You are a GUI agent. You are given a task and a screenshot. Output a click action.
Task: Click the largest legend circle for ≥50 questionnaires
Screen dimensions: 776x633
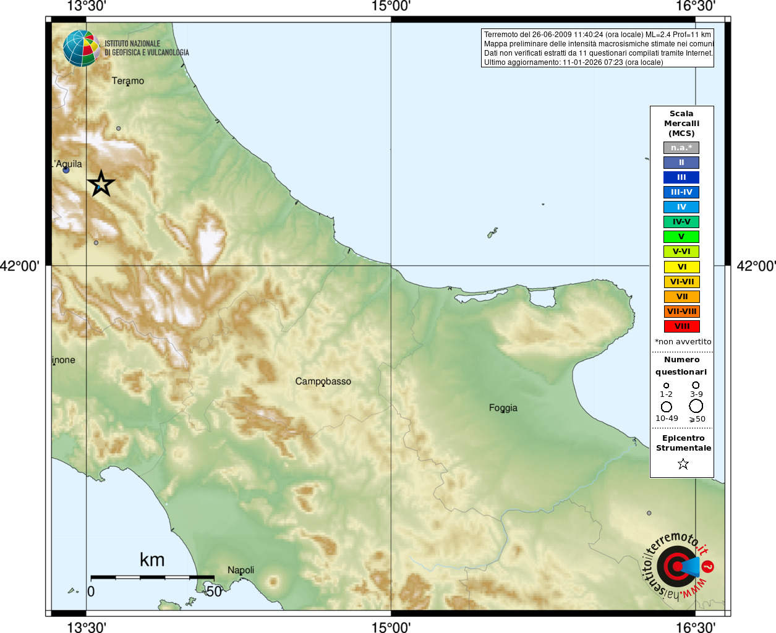[696, 406]
